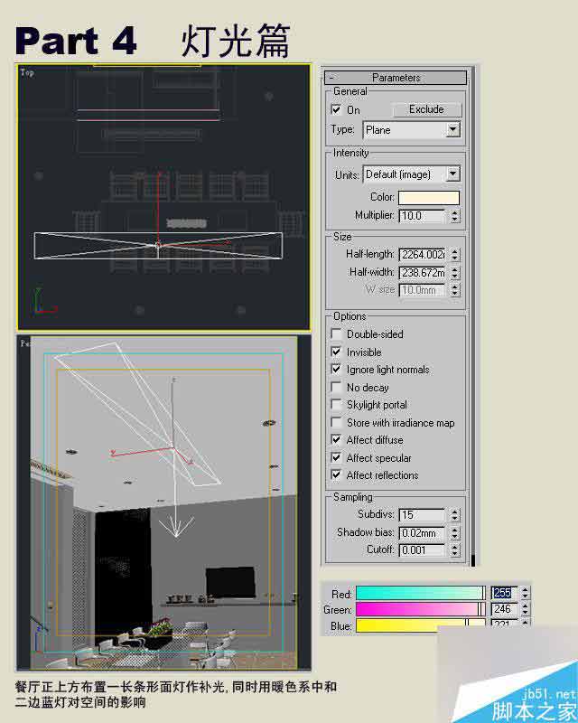Click the light target arrow in Perspective viewport

[x=176, y=527]
